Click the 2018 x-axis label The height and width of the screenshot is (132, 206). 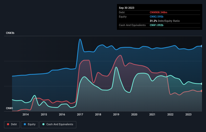[x=98, y=114]
